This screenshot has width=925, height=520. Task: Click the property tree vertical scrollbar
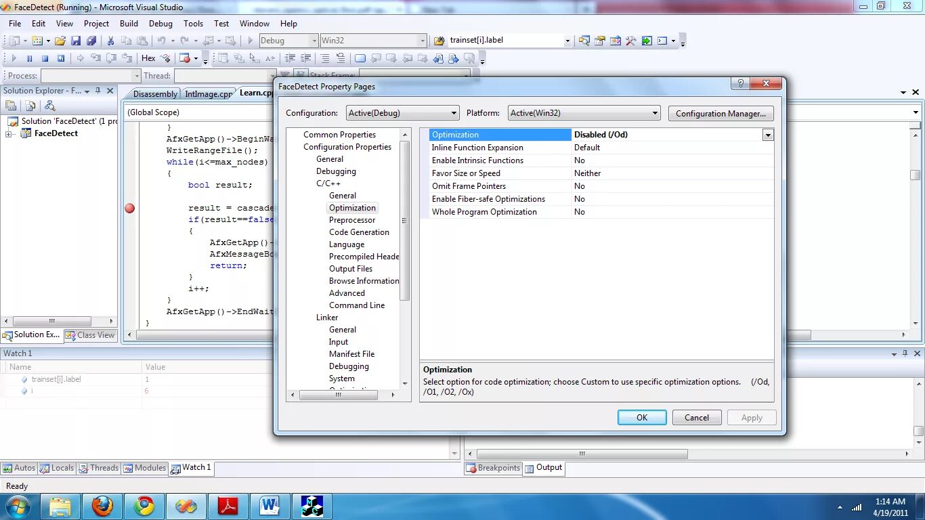[x=405, y=221]
